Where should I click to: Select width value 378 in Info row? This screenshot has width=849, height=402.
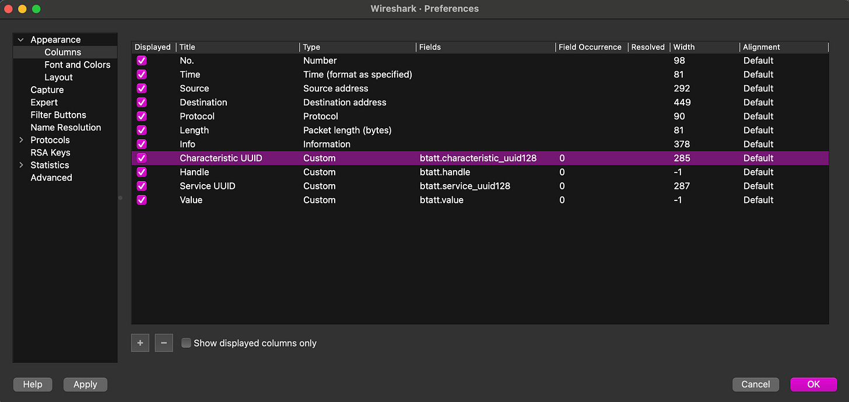coord(682,144)
